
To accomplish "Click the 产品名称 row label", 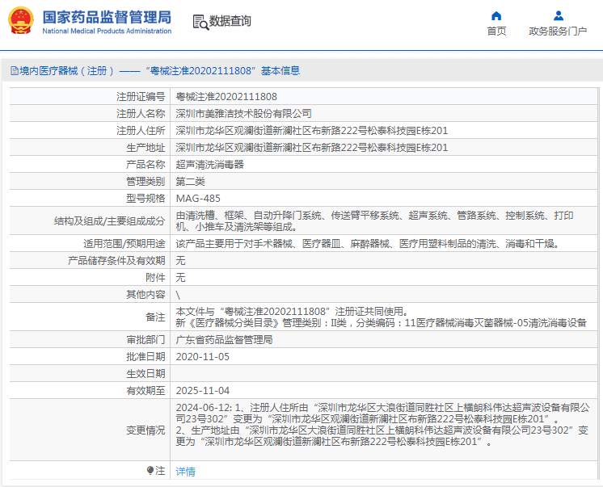I will point(145,165).
